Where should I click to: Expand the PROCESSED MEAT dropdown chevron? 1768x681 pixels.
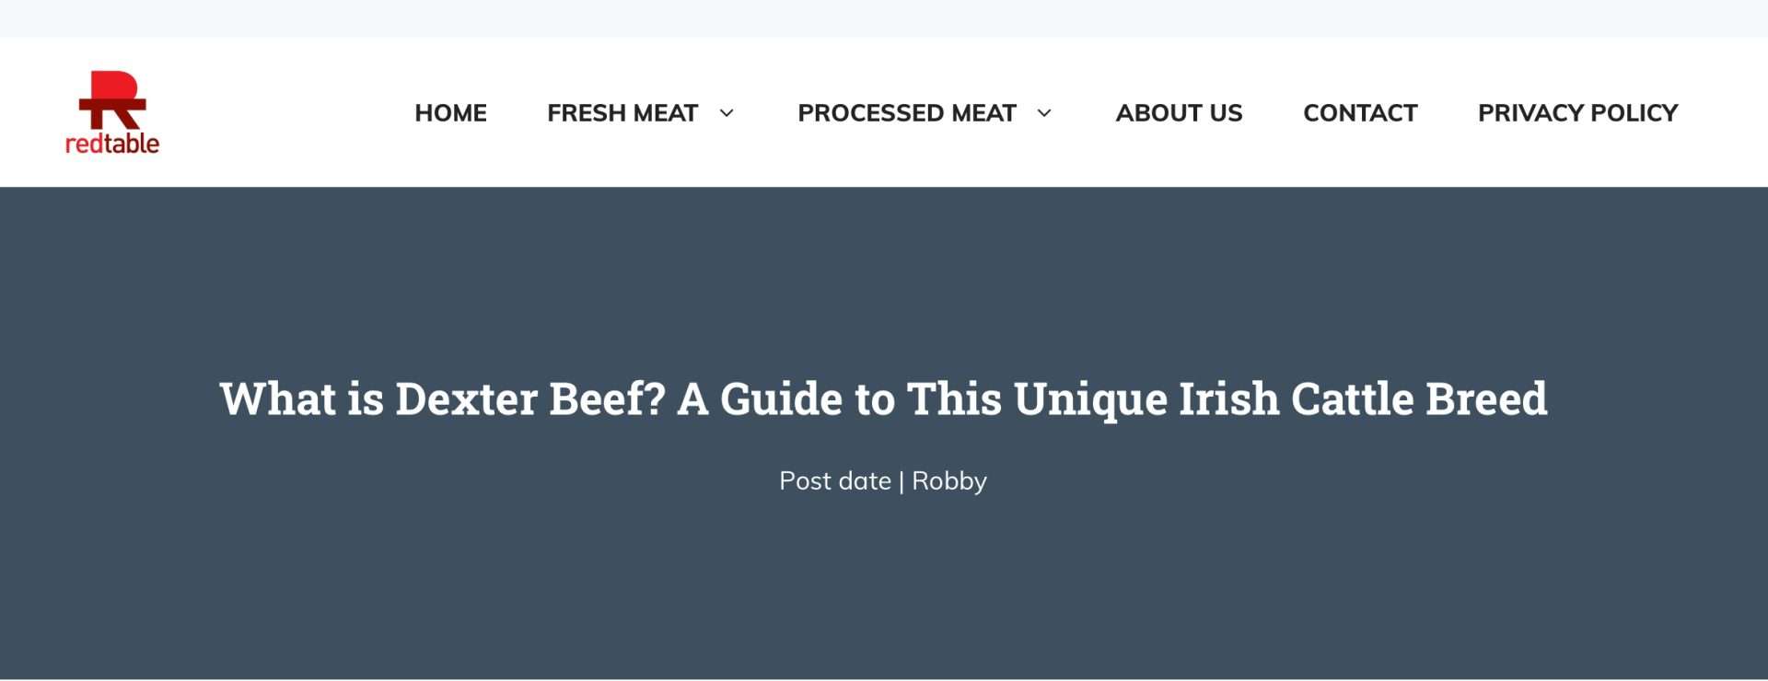tap(1045, 114)
